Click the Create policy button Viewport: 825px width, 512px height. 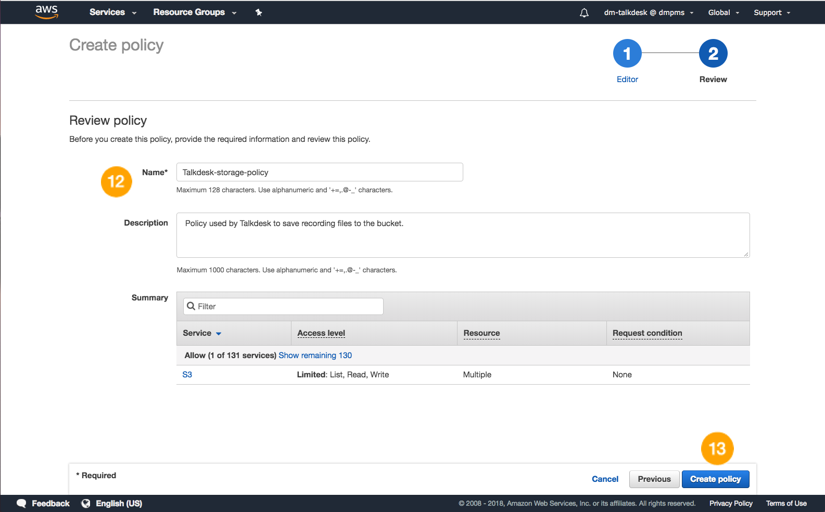click(715, 479)
